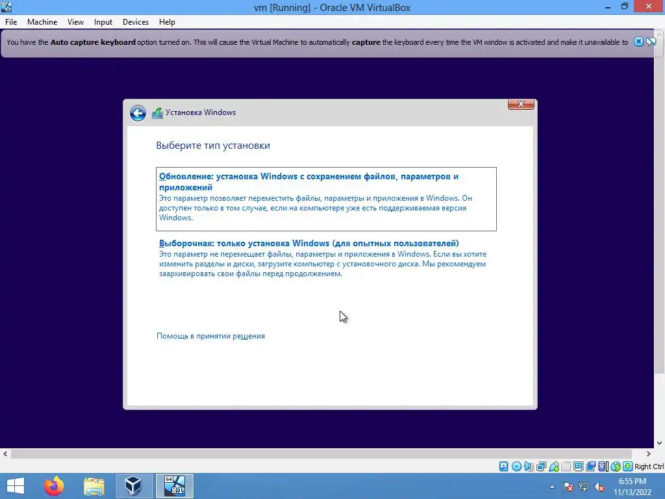The height and width of the screenshot is (499, 665).
Task: Open the Machine menu
Action: pyautogui.click(x=42, y=22)
